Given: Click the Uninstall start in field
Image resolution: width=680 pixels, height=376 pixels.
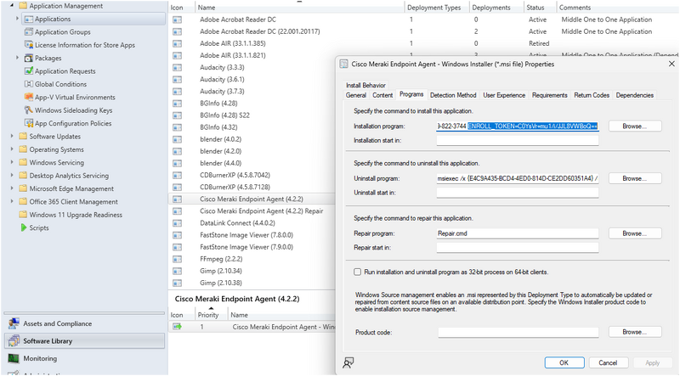Looking at the screenshot, I should 518,193.
